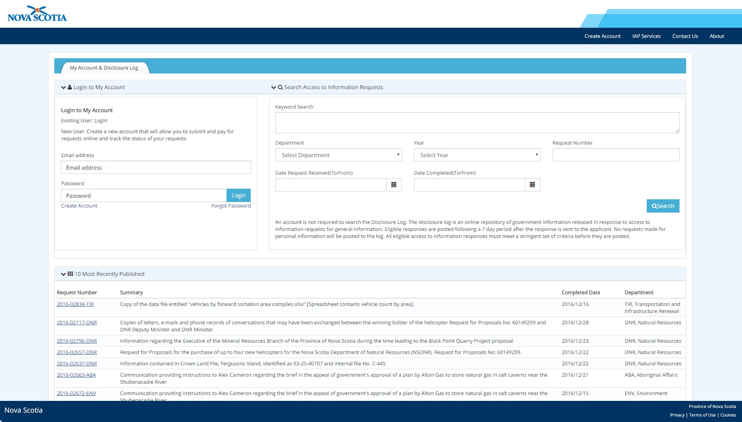Open the Privacy link in the footer
Viewport: 742px width, 422px height.
pos(677,415)
